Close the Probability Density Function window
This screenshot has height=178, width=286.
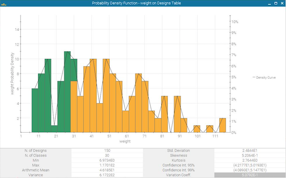(x=282, y=3)
